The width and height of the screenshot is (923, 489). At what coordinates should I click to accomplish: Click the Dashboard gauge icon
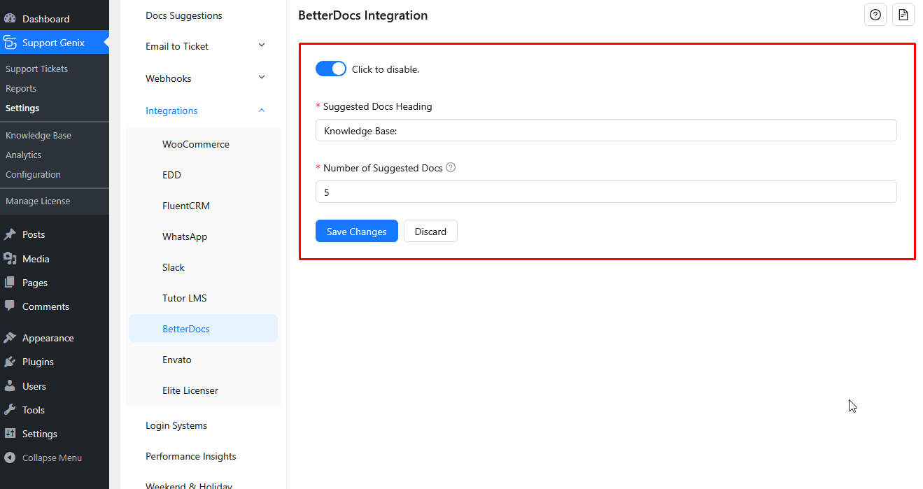click(10, 19)
